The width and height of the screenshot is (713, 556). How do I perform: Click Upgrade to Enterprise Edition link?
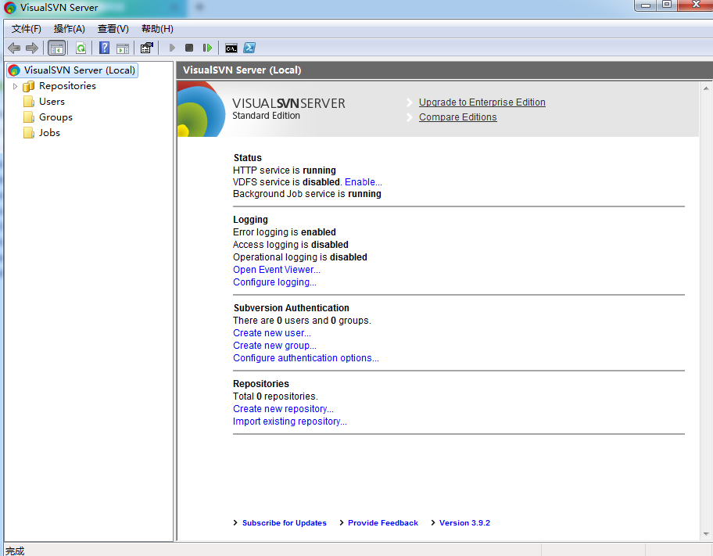point(482,102)
